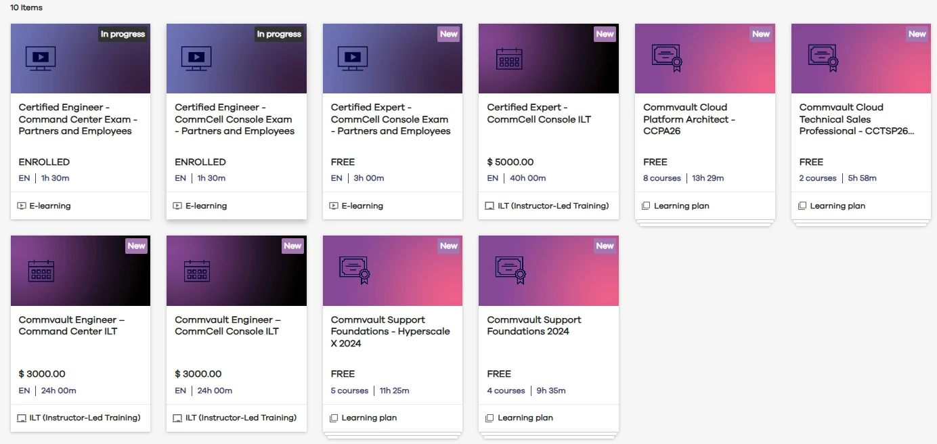Click certificate icon on Support Foundations 2024 card
This screenshot has height=444, width=937.
(510, 271)
